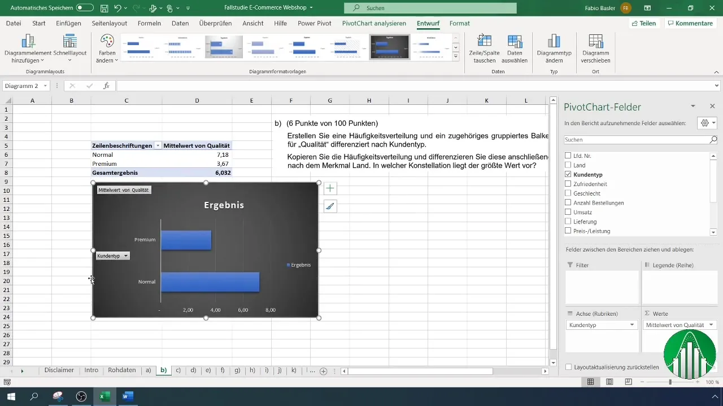Open sheet tab c)

178,370
